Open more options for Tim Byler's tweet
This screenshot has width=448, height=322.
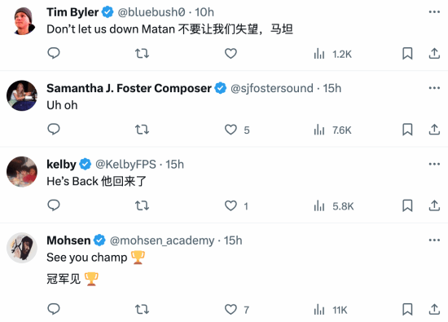434,12
